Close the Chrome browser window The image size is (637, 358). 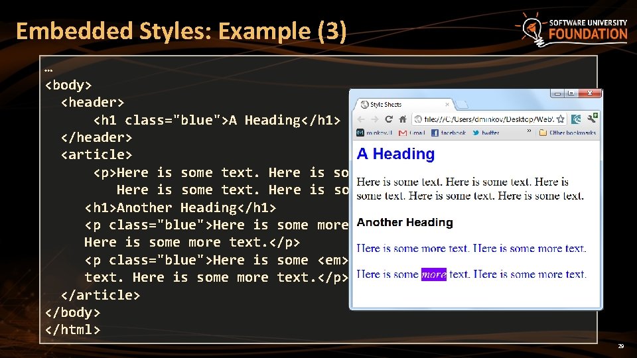coord(589,93)
